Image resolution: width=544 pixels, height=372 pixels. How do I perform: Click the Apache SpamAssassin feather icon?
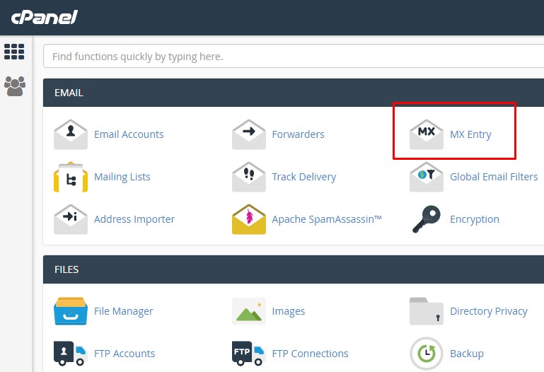click(x=249, y=219)
